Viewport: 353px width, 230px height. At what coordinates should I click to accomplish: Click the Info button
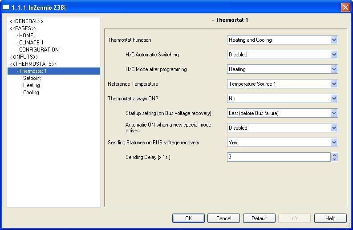[295, 218]
